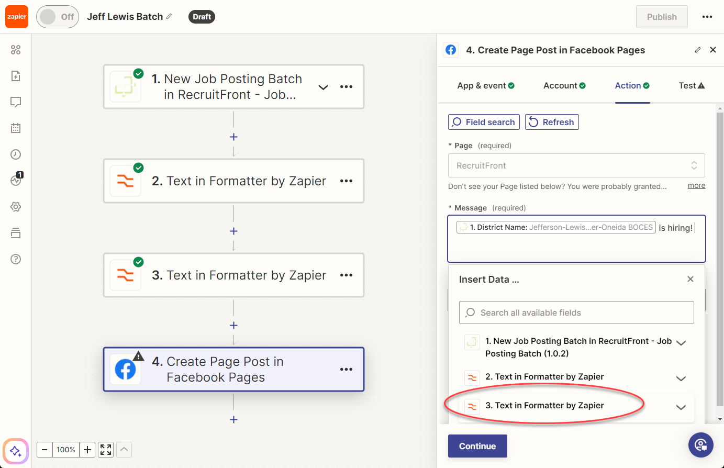The image size is (724, 468).
Task: Click the Search all available fields box
Action: tap(576, 313)
